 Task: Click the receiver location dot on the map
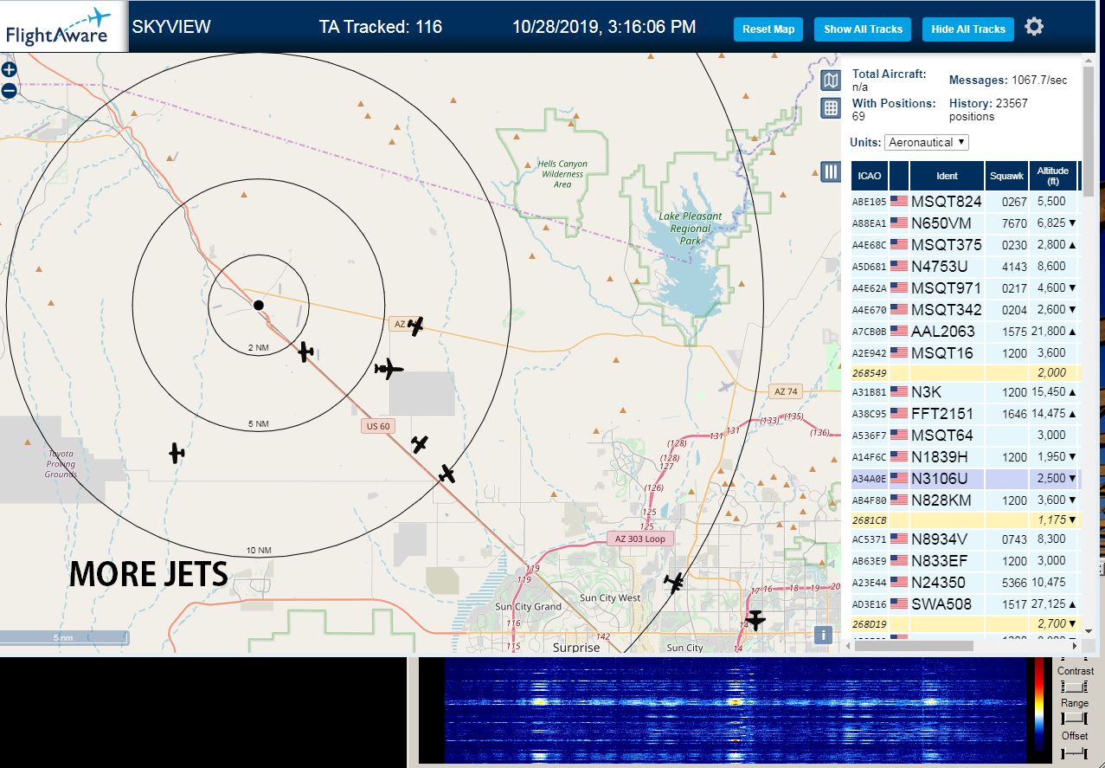[x=258, y=305]
